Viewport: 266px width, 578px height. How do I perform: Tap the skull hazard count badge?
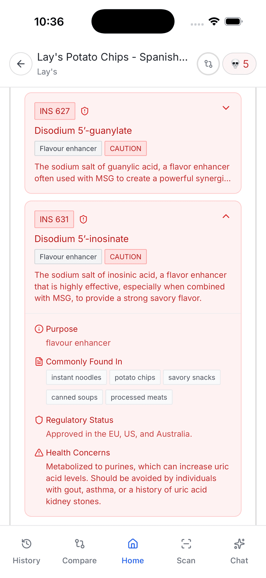(x=239, y=64)
